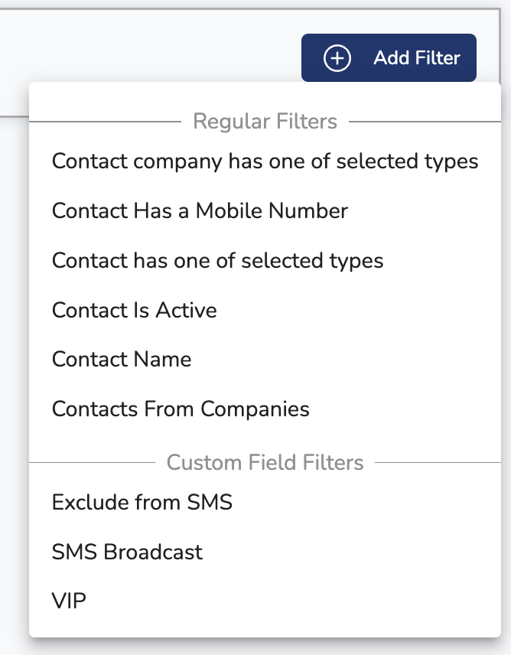The image size is (511, 655).
Task: Select Contact company has one of selected types
Action: tap(265, 161)
